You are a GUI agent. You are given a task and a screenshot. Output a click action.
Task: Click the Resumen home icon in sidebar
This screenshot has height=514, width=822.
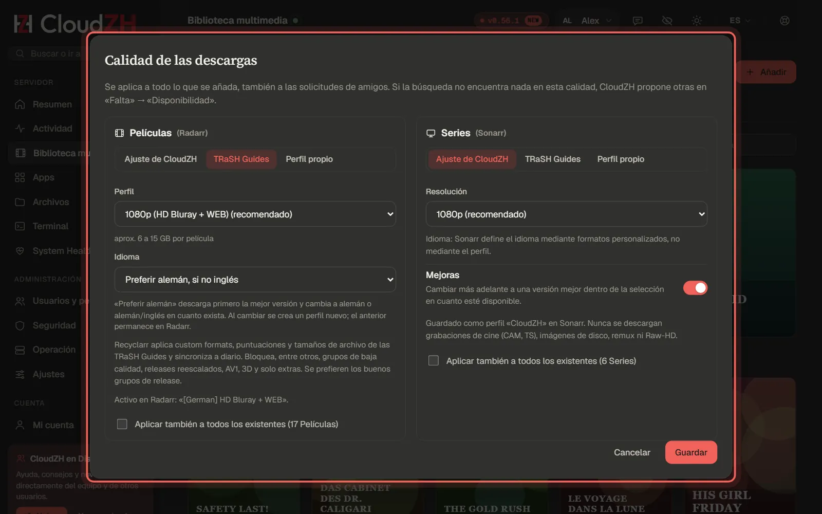[20, 104]
